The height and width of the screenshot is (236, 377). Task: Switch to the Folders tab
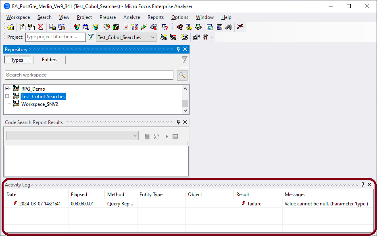point(49,60)
